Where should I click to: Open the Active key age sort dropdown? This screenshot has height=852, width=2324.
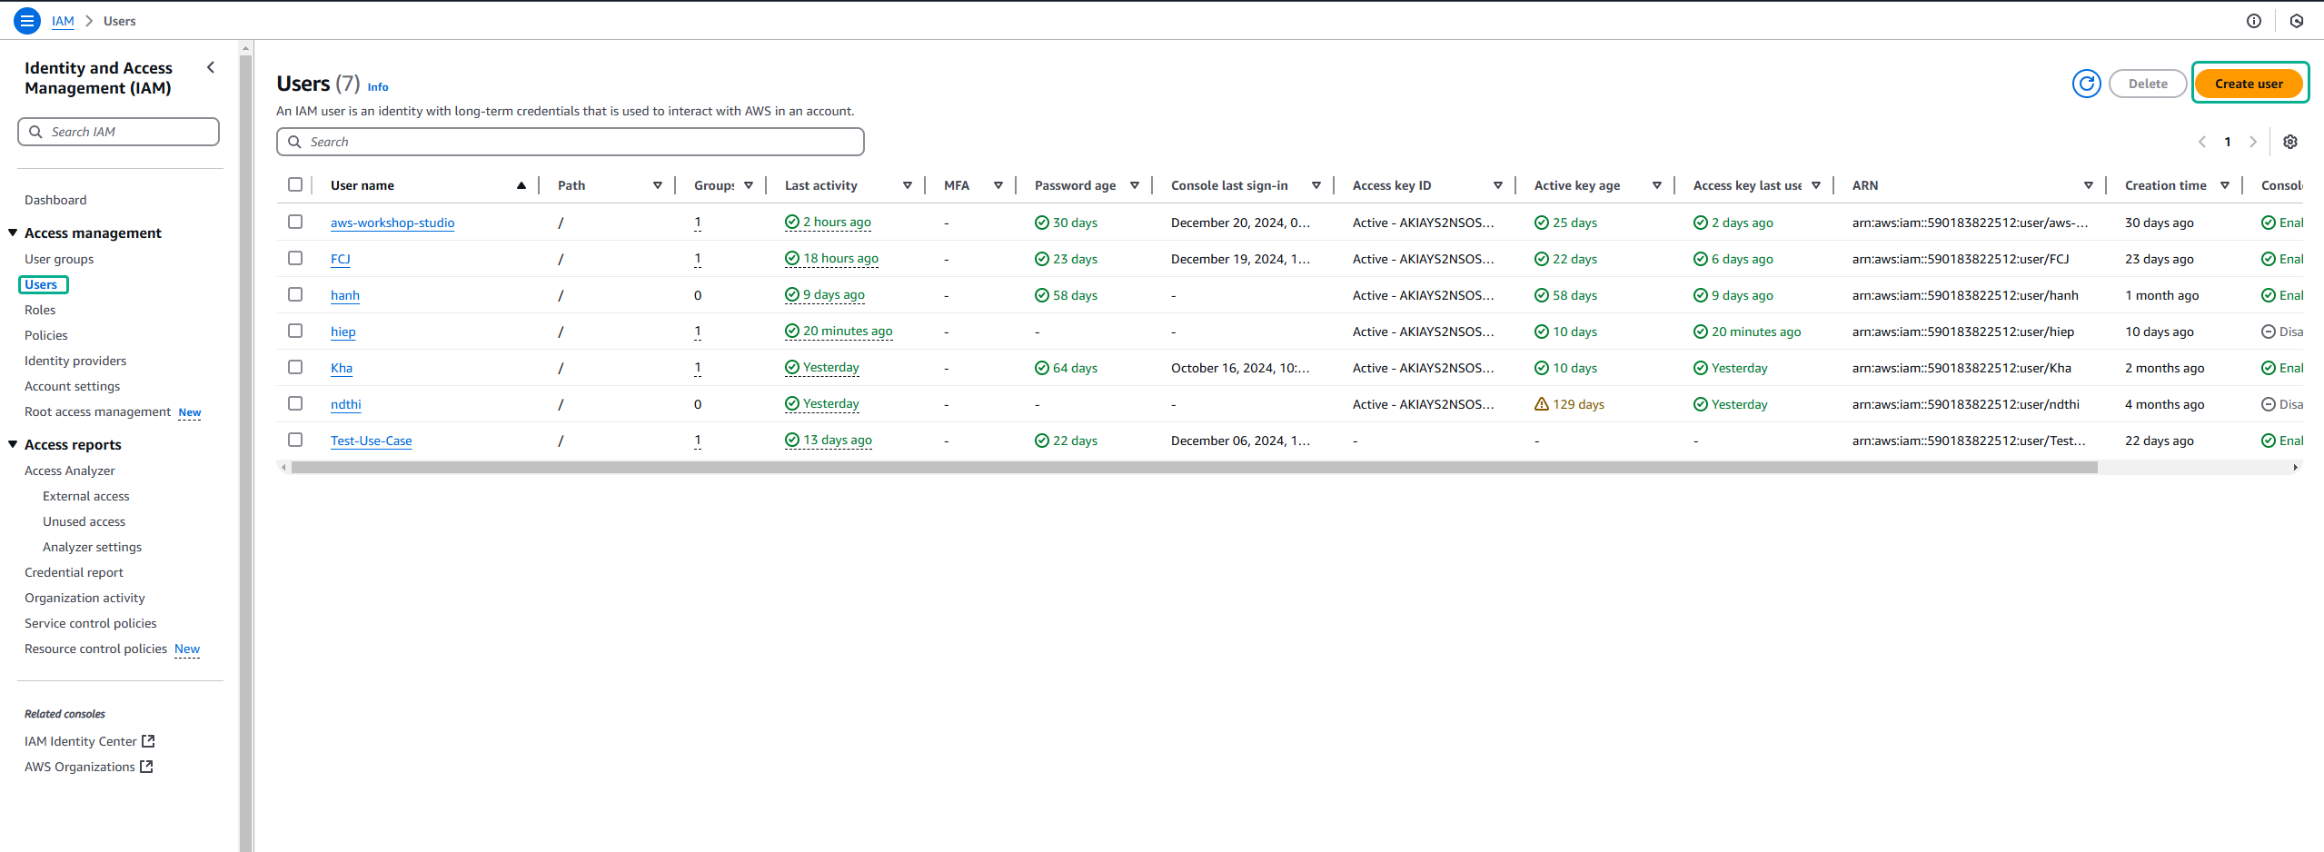click(x=1656, y=185)
